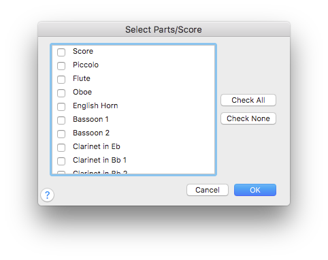Tick the Clarinet in Eb checkbox
Viewport: 328px width, 260px height.
click(x=61, y=148)
